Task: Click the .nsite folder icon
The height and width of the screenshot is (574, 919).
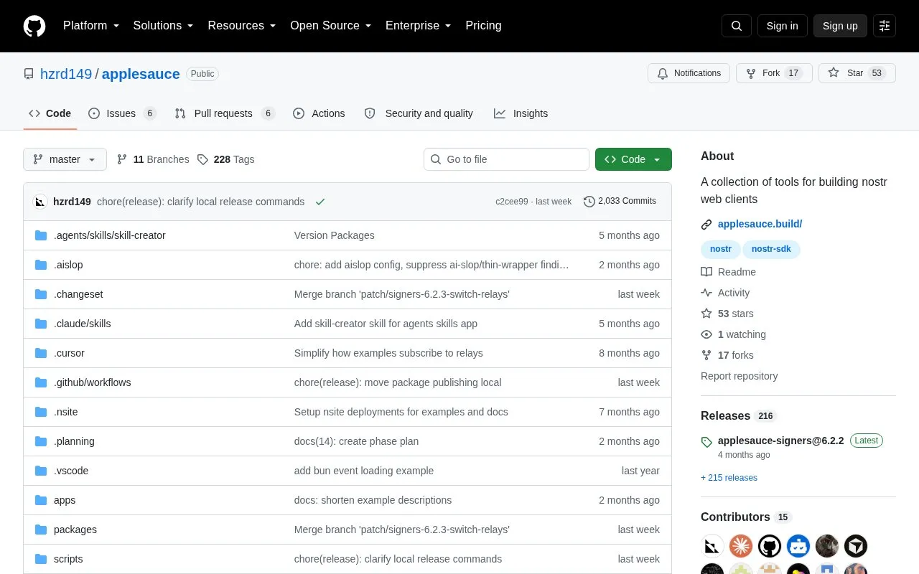Action: [x=41, y=412]
